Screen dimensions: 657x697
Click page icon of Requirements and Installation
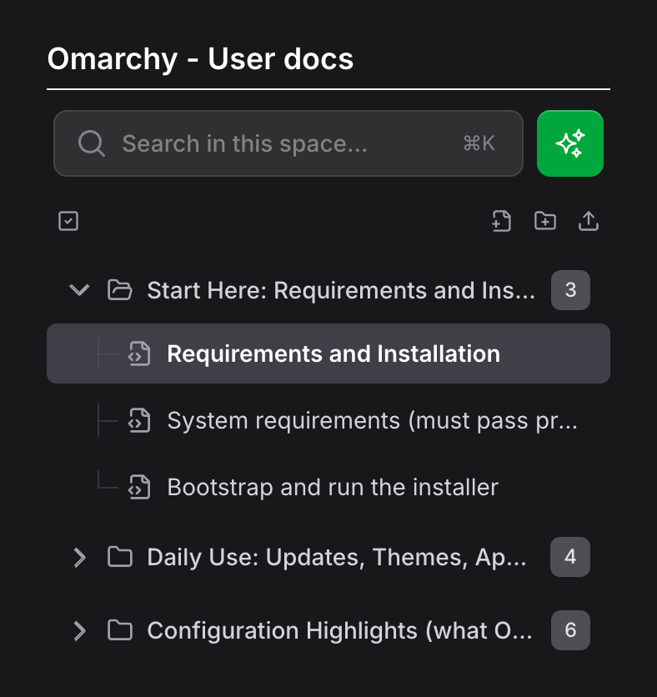click(139, 354)
